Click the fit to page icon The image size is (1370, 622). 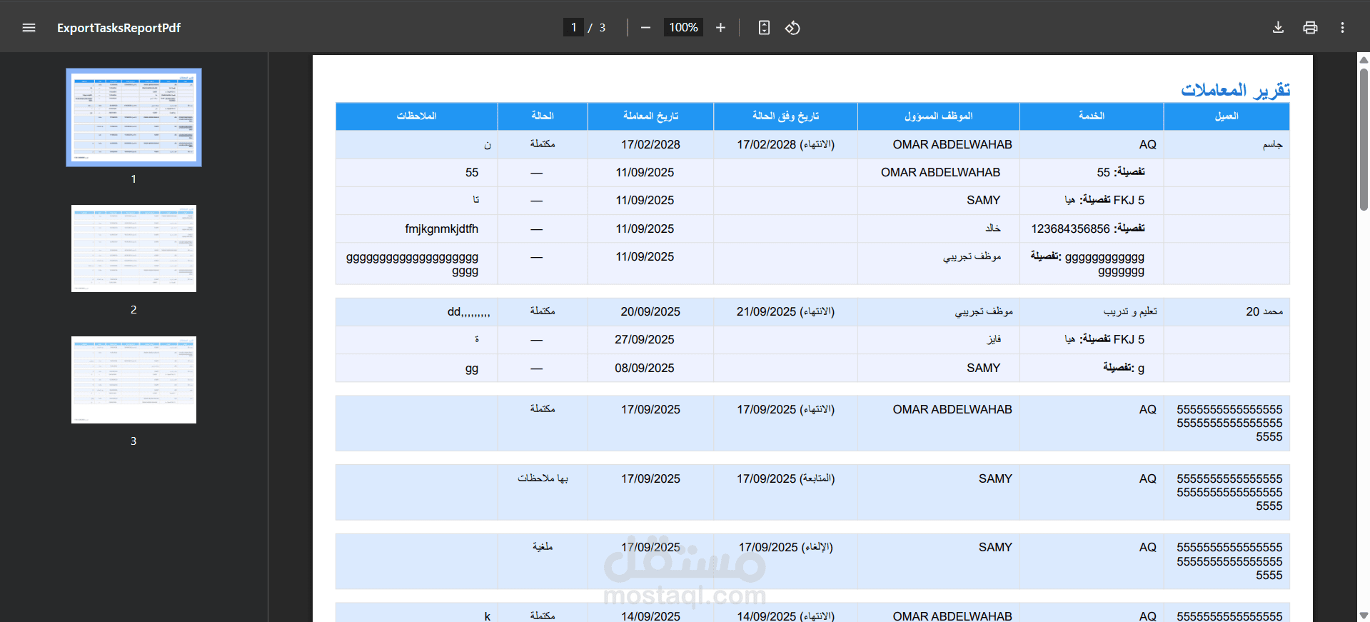point(764,28)
